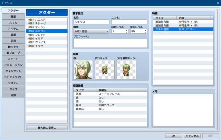Open the 武器 tab
Screen dimensions: 221x140
(13, 35)
